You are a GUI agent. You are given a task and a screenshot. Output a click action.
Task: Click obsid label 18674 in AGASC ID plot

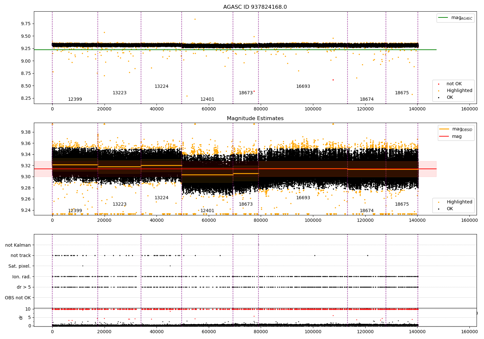(367, 99)
